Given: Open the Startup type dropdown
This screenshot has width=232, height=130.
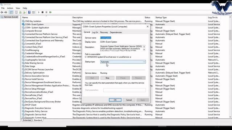Looking at the screenshot, I should point(123,62).
